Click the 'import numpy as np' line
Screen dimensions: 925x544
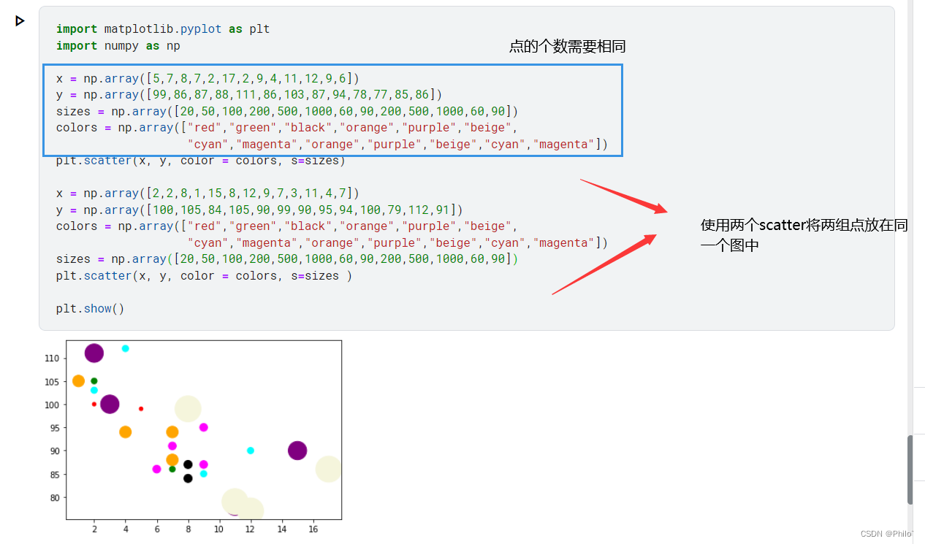coord(118,46)
